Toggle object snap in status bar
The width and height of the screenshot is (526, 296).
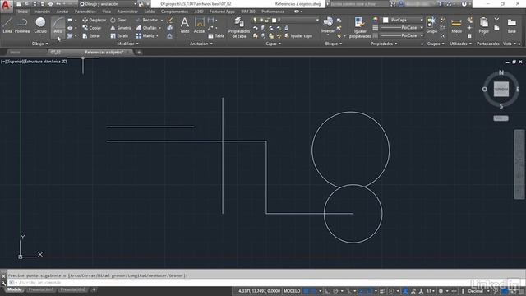(x=369, y=291)
